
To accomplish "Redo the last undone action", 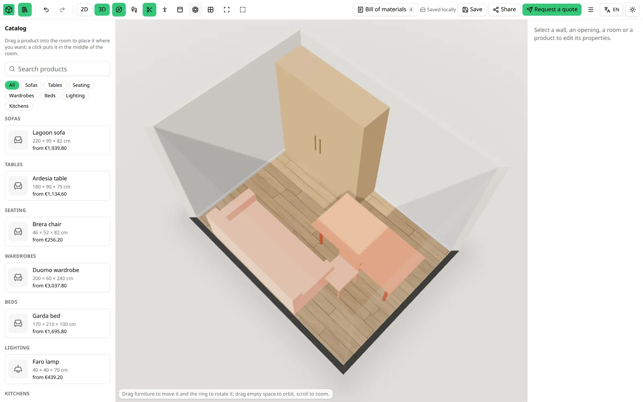I will 62,10.
